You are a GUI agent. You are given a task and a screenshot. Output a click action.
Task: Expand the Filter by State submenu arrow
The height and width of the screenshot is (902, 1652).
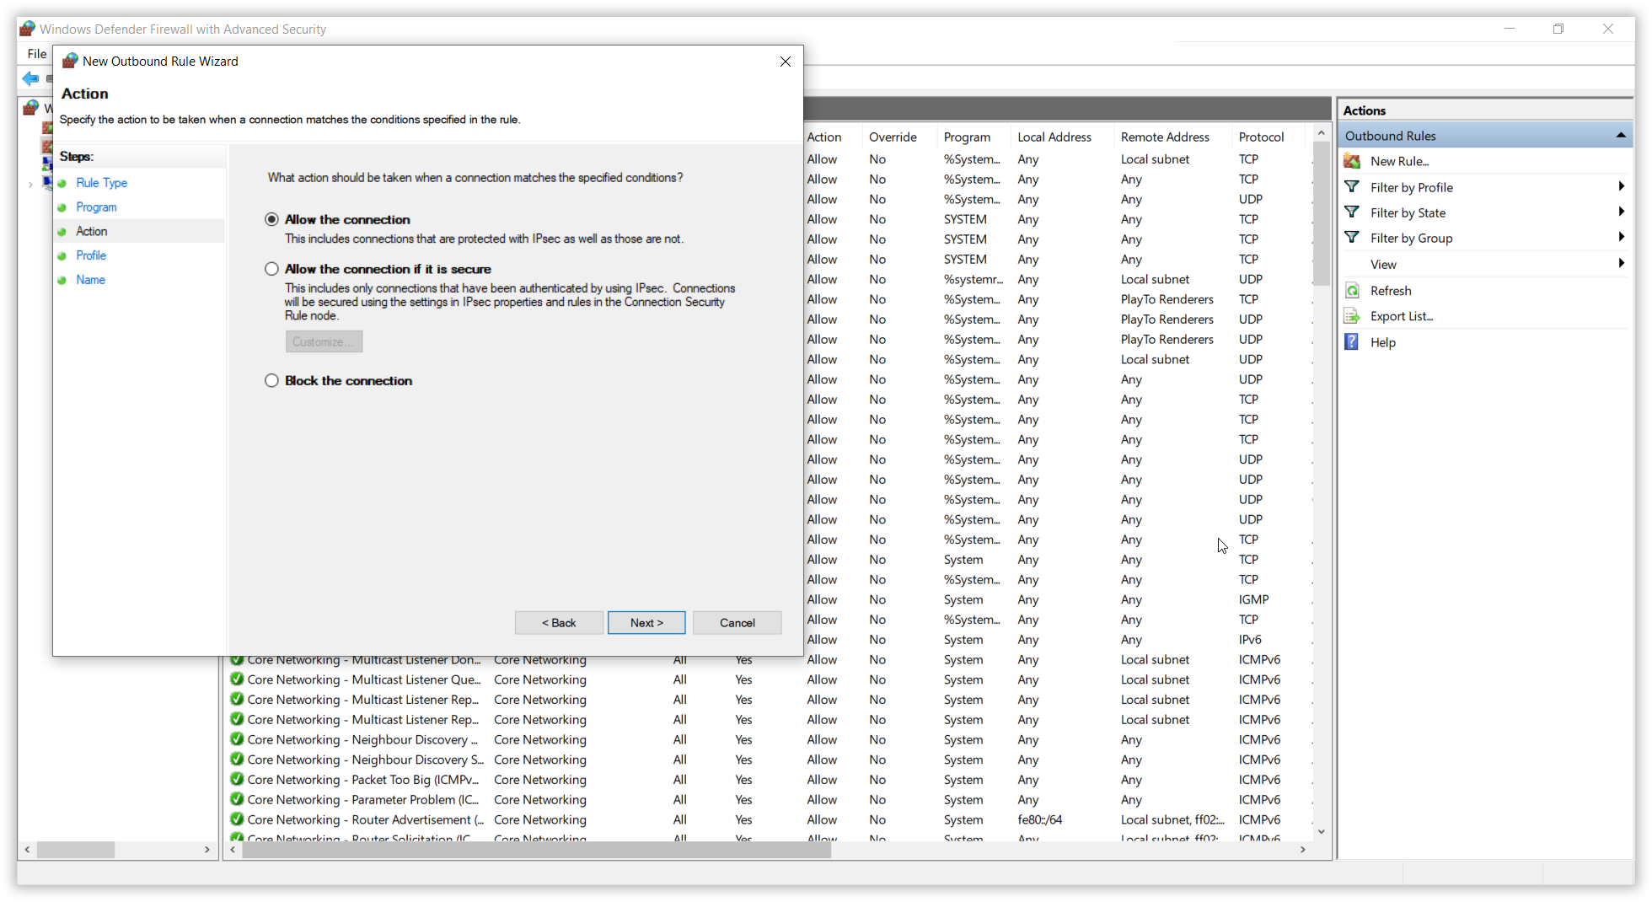1621,212
